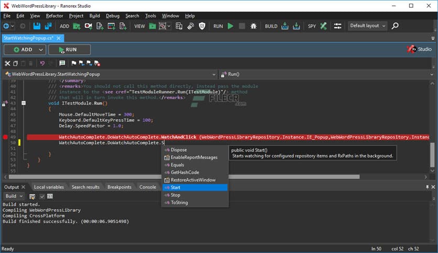Image resolution: width=438 pixels, height=253 pixels.
Task: Open the Project menu
Action: pos(76,16)
